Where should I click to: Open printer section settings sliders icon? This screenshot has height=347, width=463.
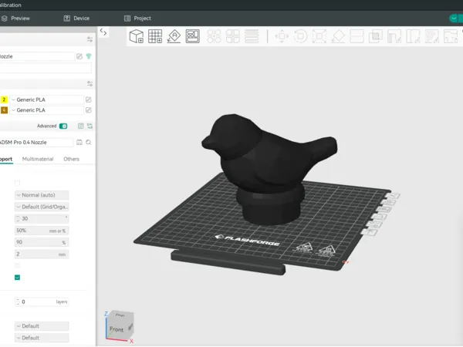90,39
